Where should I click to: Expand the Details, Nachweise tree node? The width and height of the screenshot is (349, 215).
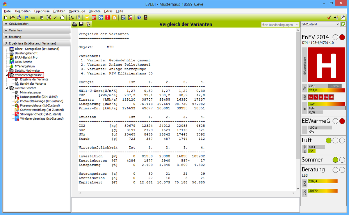pyautogui.click(x=7, y=71)
